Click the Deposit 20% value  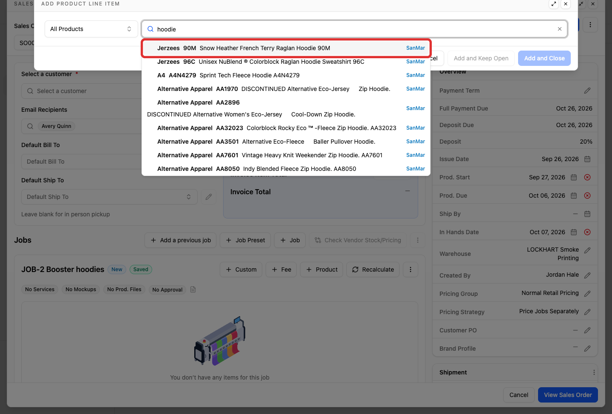click(586, 142)
